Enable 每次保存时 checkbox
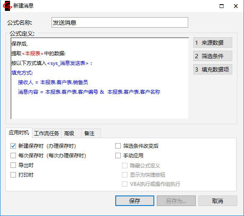 pyautogui.click(x=13, y=156)
